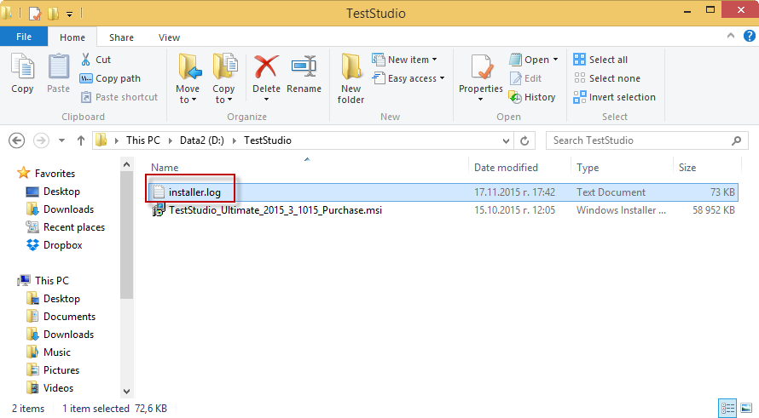Sort by the Name column header

coord(165,167)
